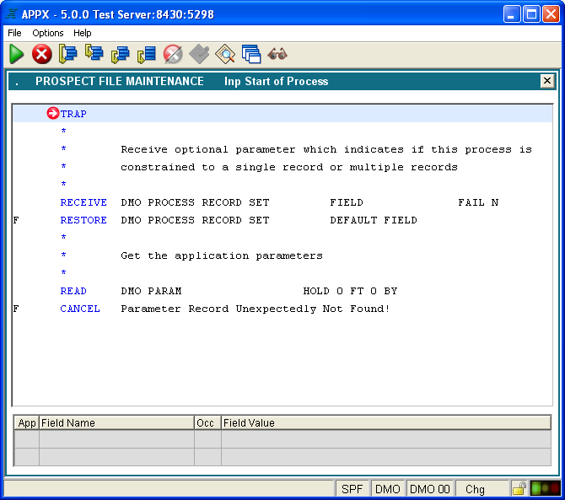
Task: Click the first debugger step icon
Action: 68,54
